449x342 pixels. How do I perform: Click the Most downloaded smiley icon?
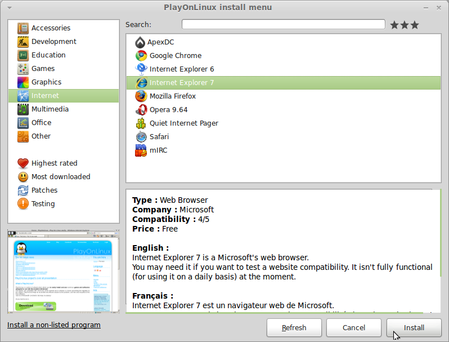coord(23,177)
